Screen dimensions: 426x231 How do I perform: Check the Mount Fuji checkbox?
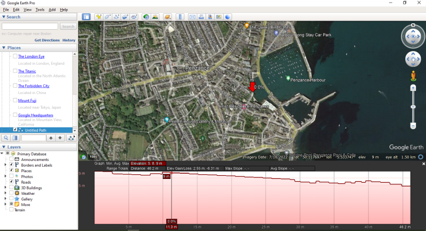15,100
